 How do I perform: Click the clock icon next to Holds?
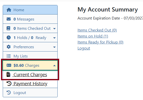pos(9,37)
